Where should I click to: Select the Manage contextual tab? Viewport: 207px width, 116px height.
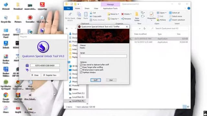[110, 4]
